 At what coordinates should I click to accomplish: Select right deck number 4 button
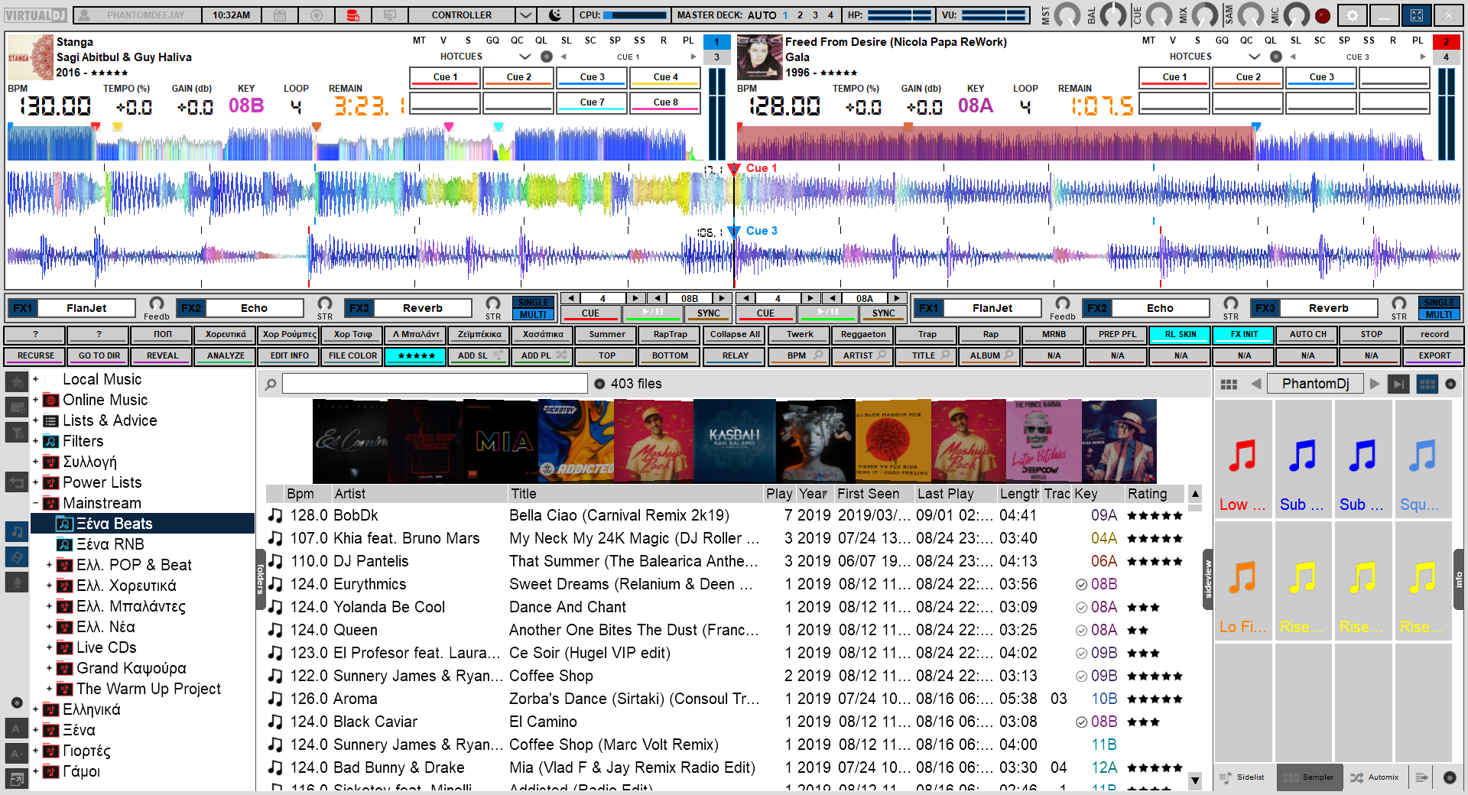1446,57
